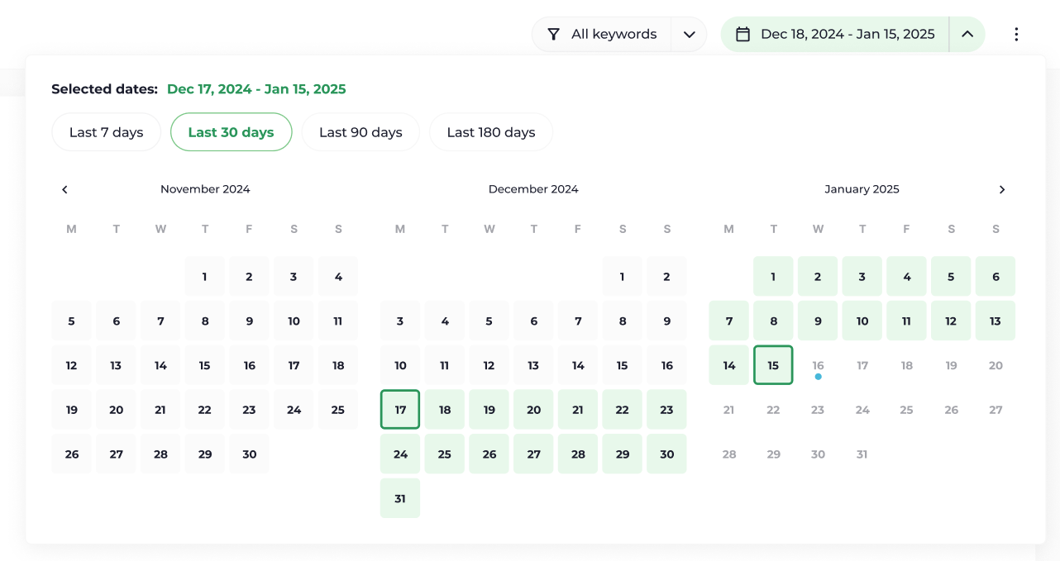Viewport: 1060px width, 561px height.
Task: Pick December 9, 2024
Action: point(667,321)
